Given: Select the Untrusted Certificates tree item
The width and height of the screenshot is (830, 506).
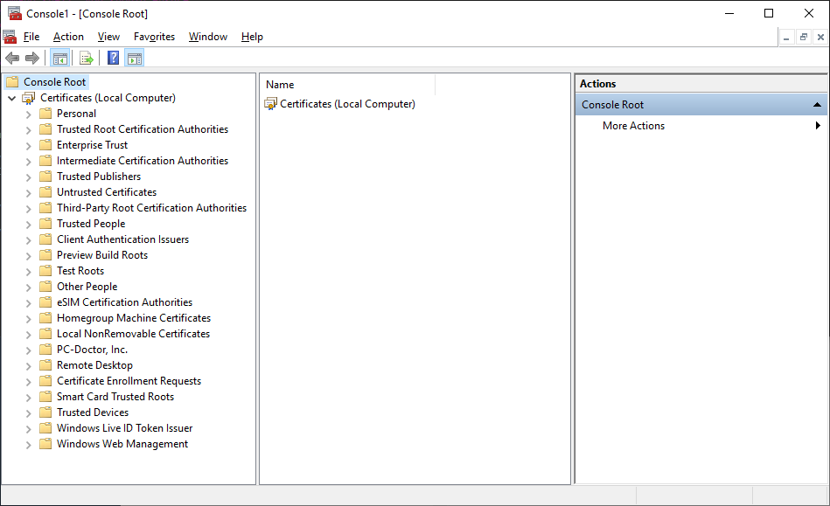Looking at the screenshot, I should 105,191.
